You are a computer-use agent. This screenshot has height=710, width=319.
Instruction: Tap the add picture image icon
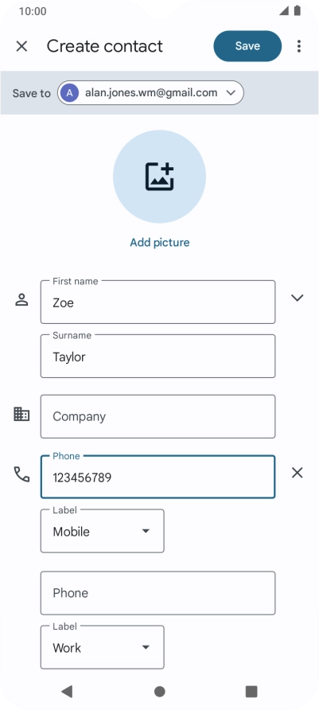(159, 177)
